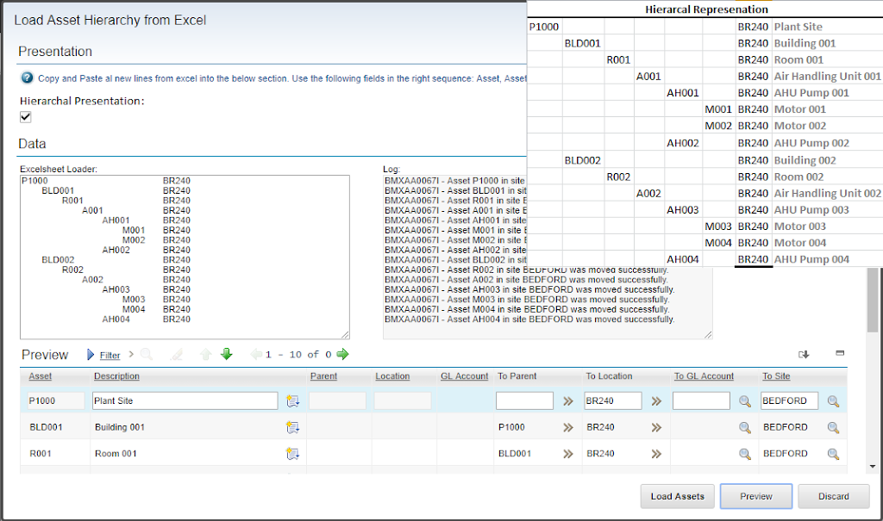Screen dimensions: 883x521
Task: Click the Description field containing Plant Site
Action: (185, 400)
